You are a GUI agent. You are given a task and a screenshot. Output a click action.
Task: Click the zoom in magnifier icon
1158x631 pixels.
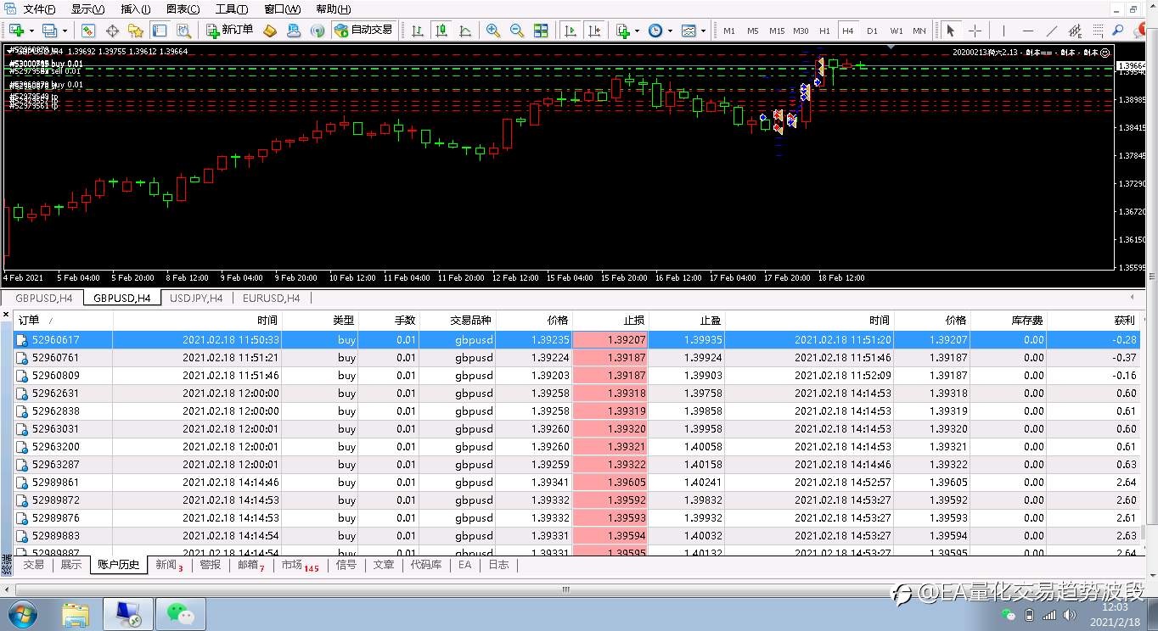493,31
